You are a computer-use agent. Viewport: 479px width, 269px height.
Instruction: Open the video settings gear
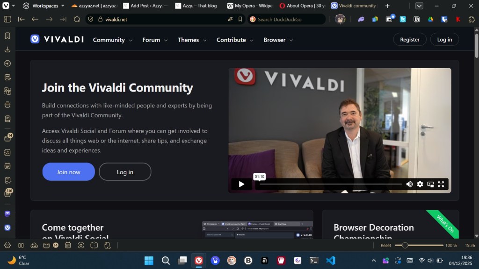(x=420, y=184)
